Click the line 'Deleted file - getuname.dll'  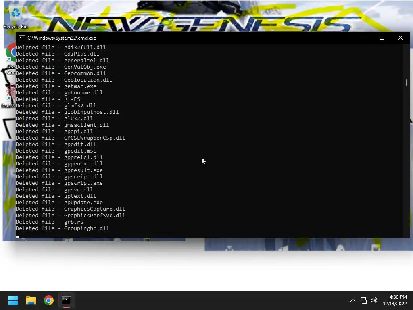59,92
